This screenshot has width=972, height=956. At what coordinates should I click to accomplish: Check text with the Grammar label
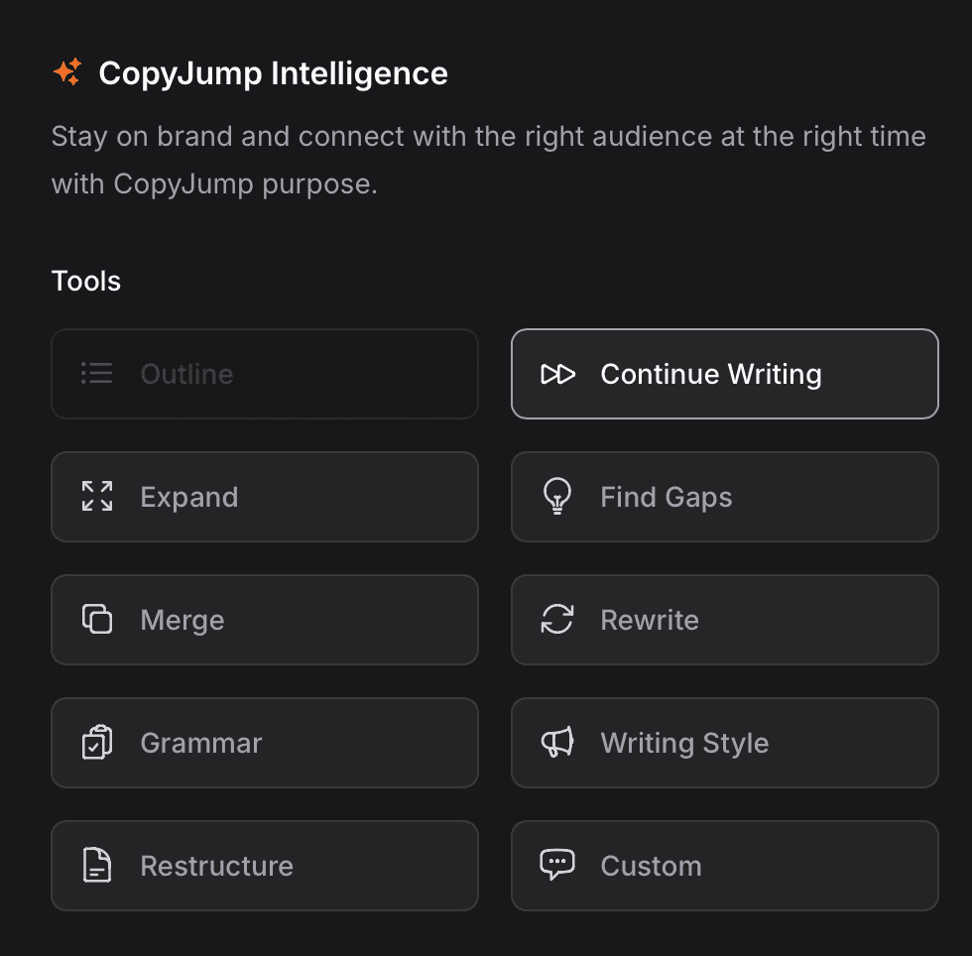click(x=200, y=743)
